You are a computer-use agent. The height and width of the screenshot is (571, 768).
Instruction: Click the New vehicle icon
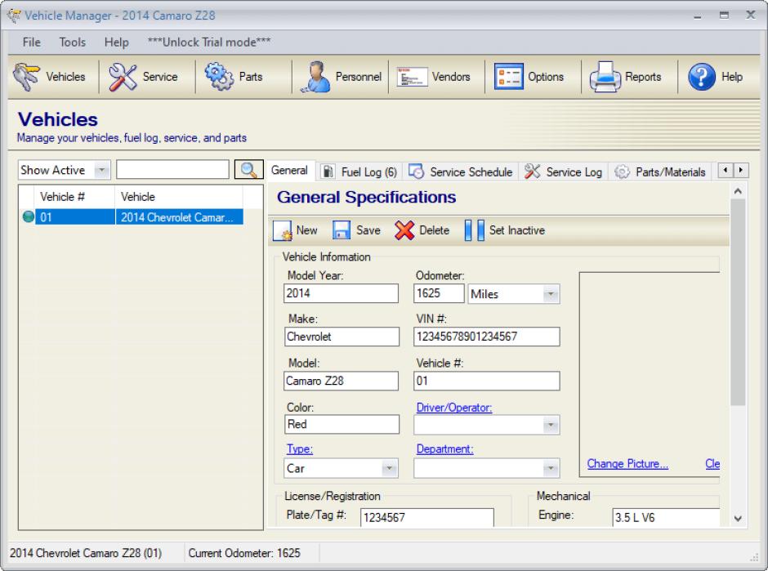[283, 230]
